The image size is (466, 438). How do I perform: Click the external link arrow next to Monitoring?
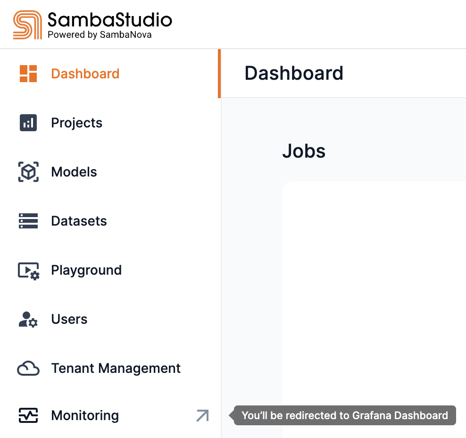click(202, 415)
